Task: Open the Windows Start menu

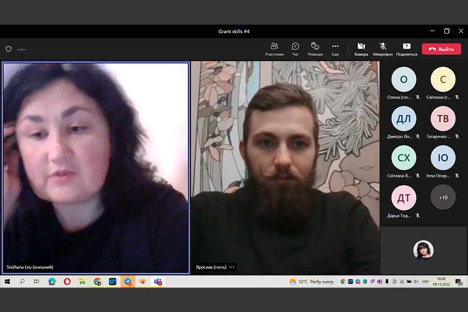Action: (x=7, y=281)
